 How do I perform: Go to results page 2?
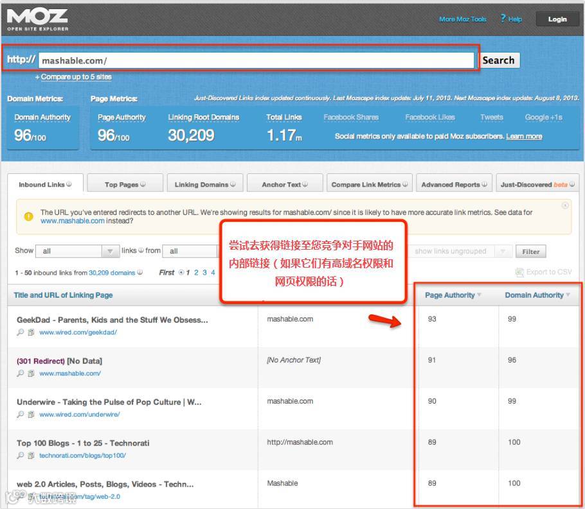coord(196,272)
